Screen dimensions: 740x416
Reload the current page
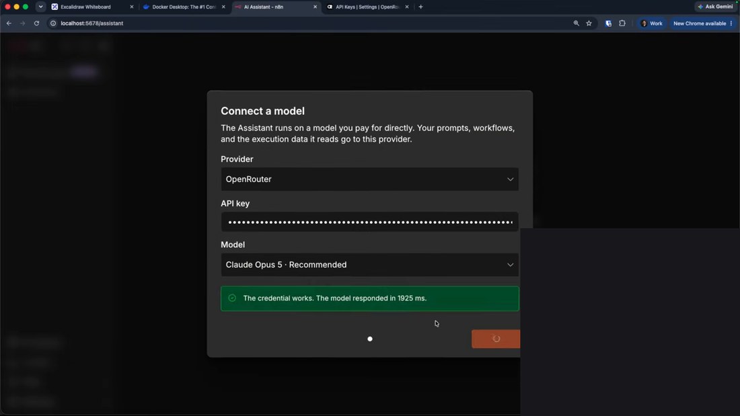(36, 23)
